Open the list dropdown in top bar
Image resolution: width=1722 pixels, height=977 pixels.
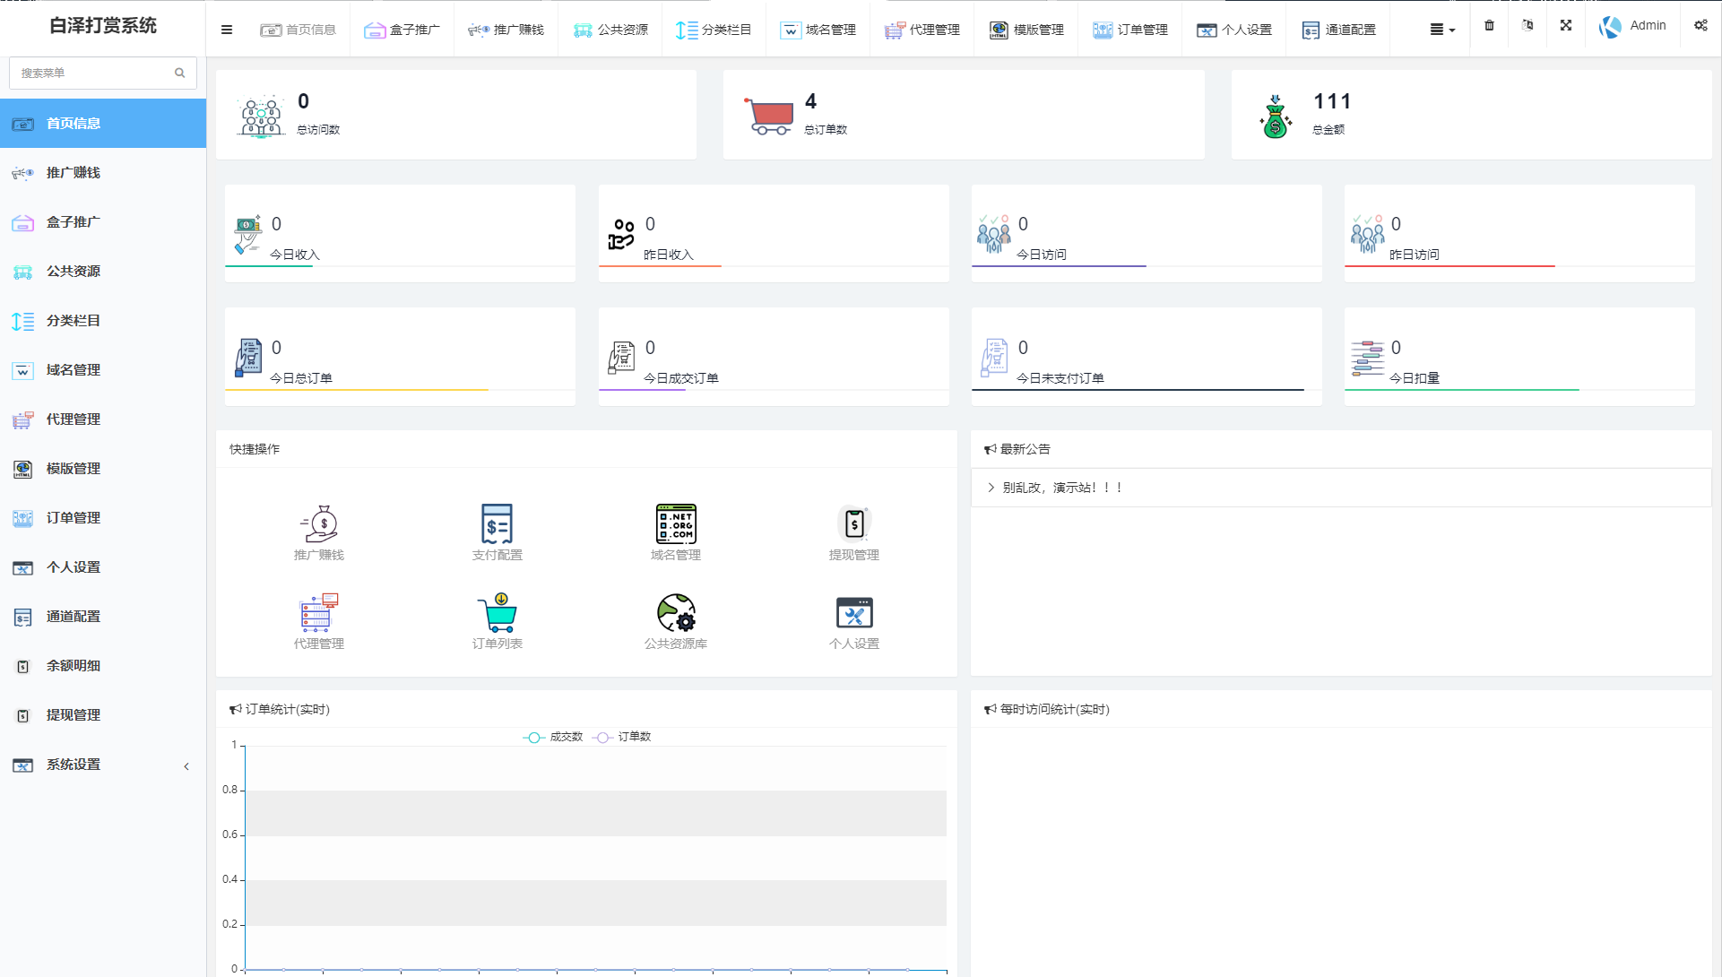pyautogui.click(x=1441, y=30)
